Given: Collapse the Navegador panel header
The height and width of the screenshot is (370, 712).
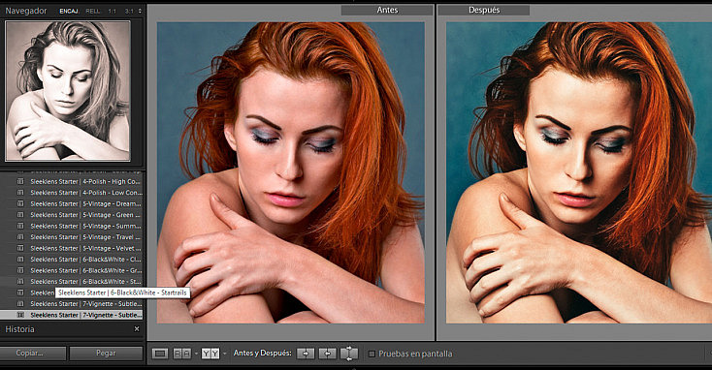Looking at the screenshot, I should point(26,11).
